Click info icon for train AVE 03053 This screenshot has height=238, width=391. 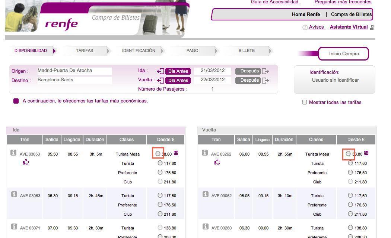coord(13,153)
